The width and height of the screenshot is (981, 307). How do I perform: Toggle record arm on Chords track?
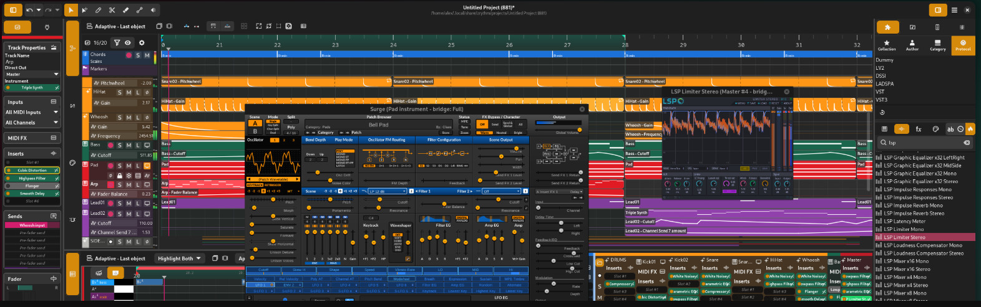(x=129, y=55)
